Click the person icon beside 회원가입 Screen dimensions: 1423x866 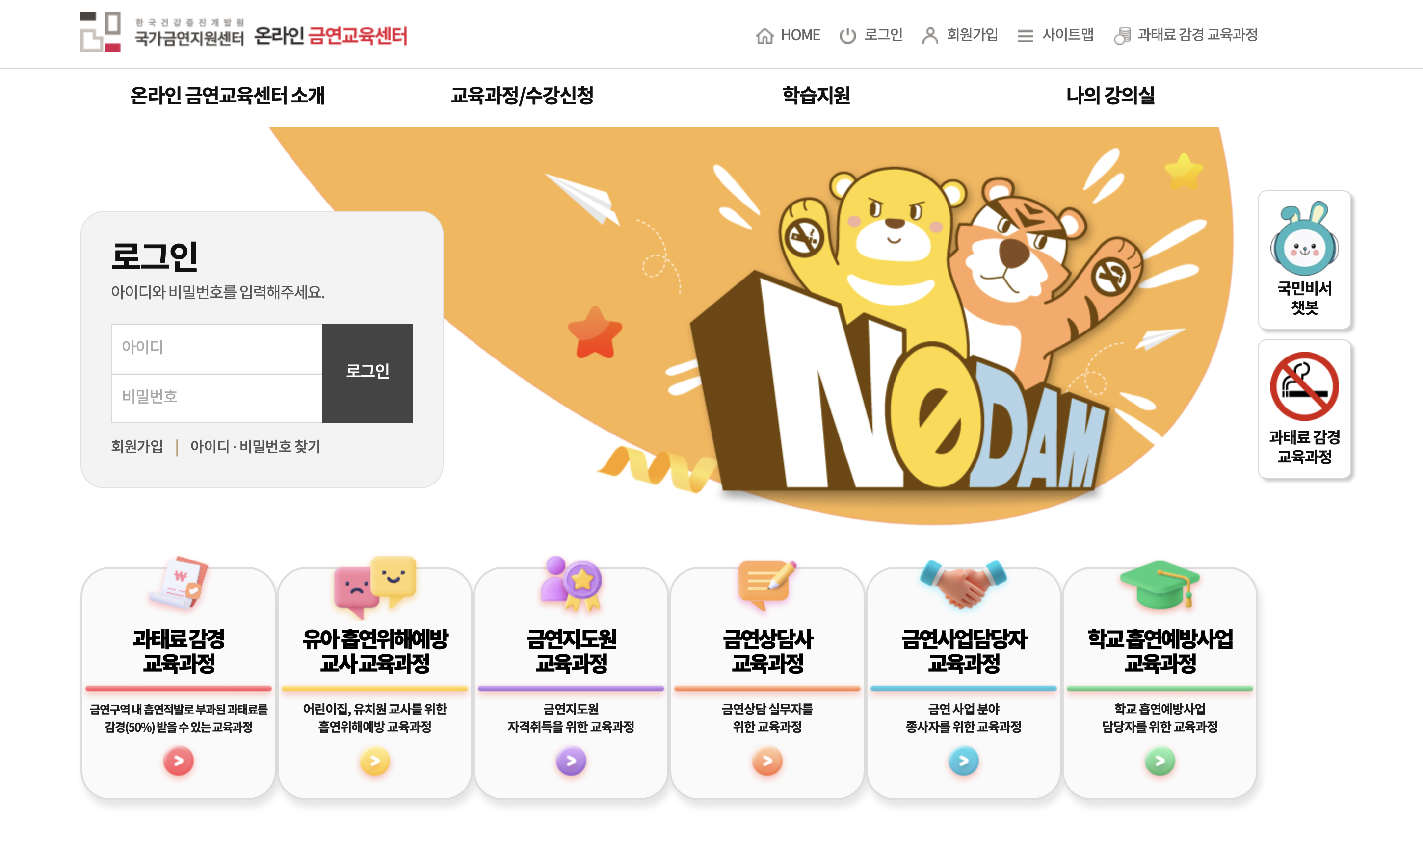click(x=930, y=36)
